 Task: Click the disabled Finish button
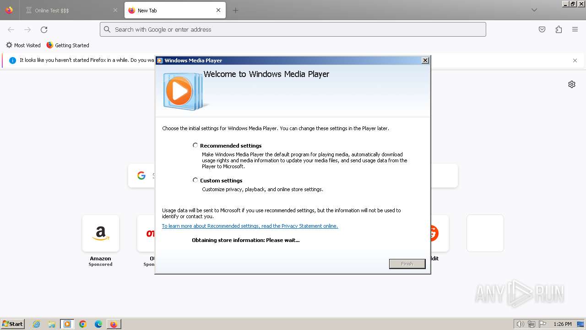coord(407,264)
